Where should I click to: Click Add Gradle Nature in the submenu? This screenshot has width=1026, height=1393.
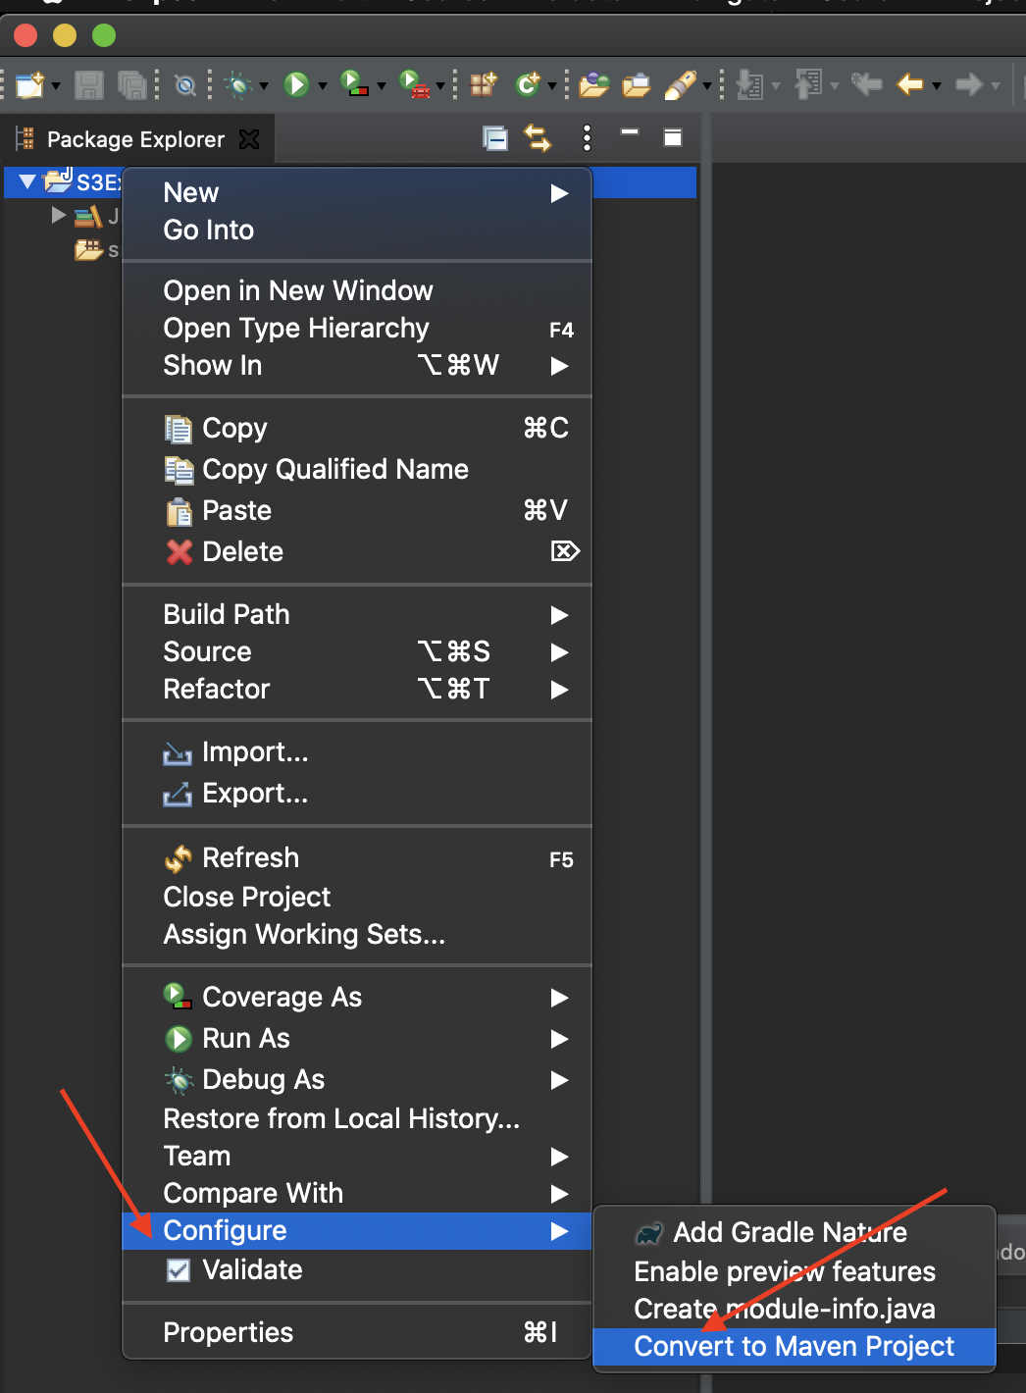click(x=790, y=1232)
